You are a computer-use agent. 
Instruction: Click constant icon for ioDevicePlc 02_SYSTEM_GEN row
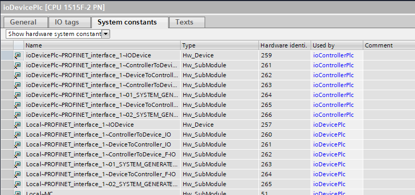[17, 115]
